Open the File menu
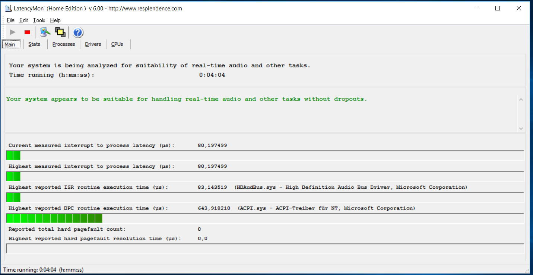Image resolution: width=533 pixels, height=275 pixels. (x=10, y=20)
